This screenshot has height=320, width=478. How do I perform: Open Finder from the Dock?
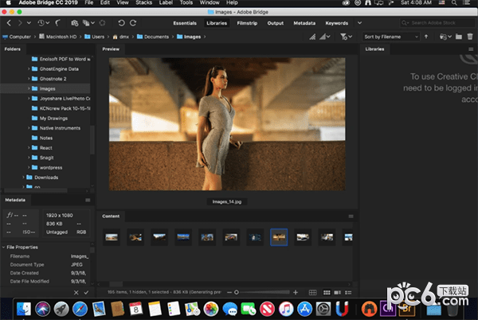[x=23, y=309]
